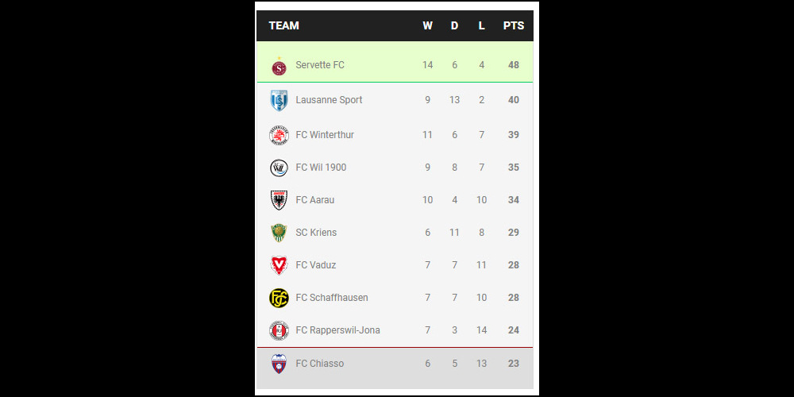
Task: Click the PTS column header
Action: [x=514, y=25]
